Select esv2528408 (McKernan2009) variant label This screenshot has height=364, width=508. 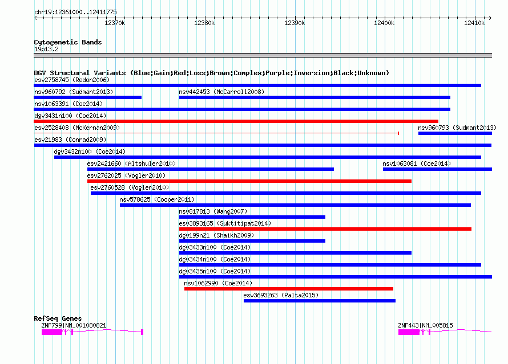click(x=77, y=128)
